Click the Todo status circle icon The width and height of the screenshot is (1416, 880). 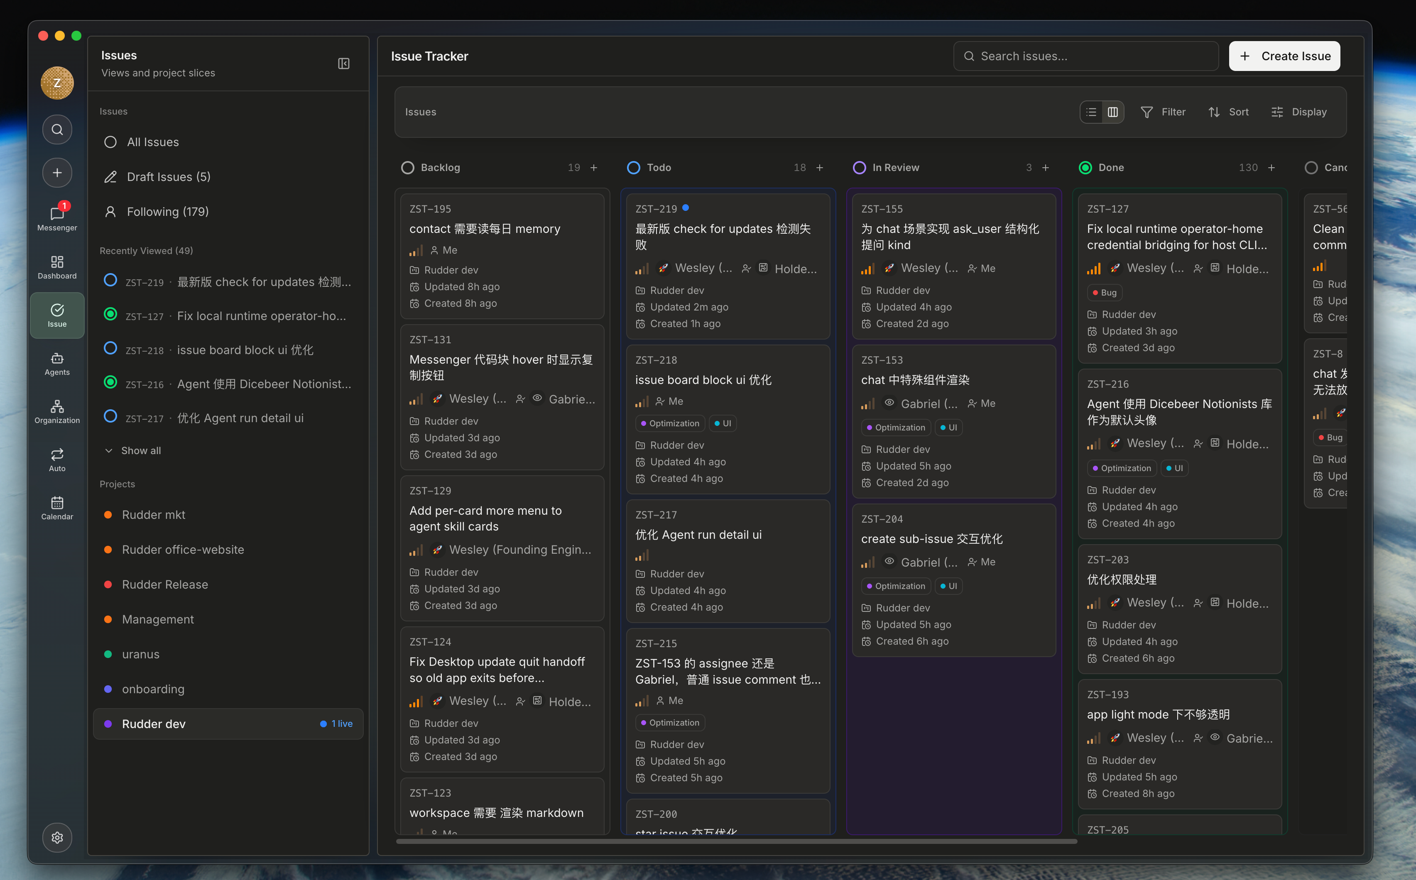634,168
